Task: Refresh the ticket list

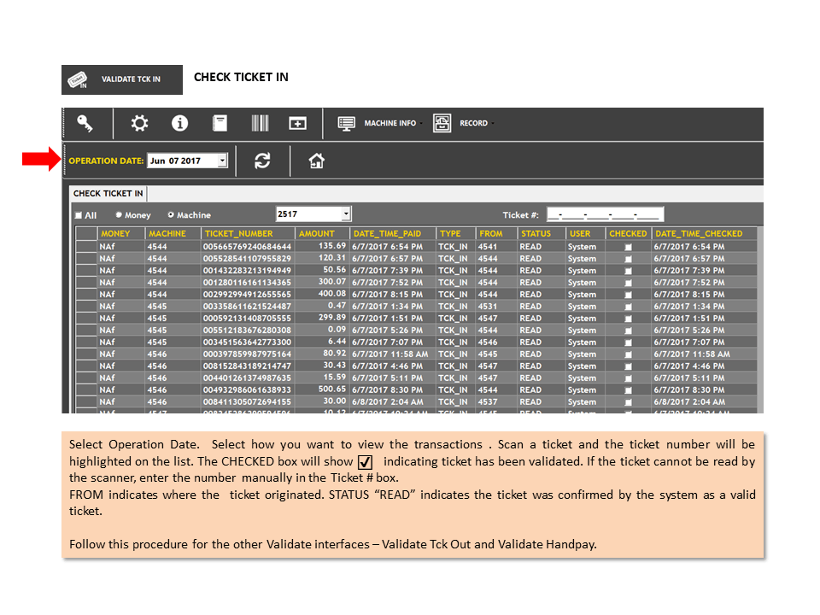Action: (x=262, y=161)
